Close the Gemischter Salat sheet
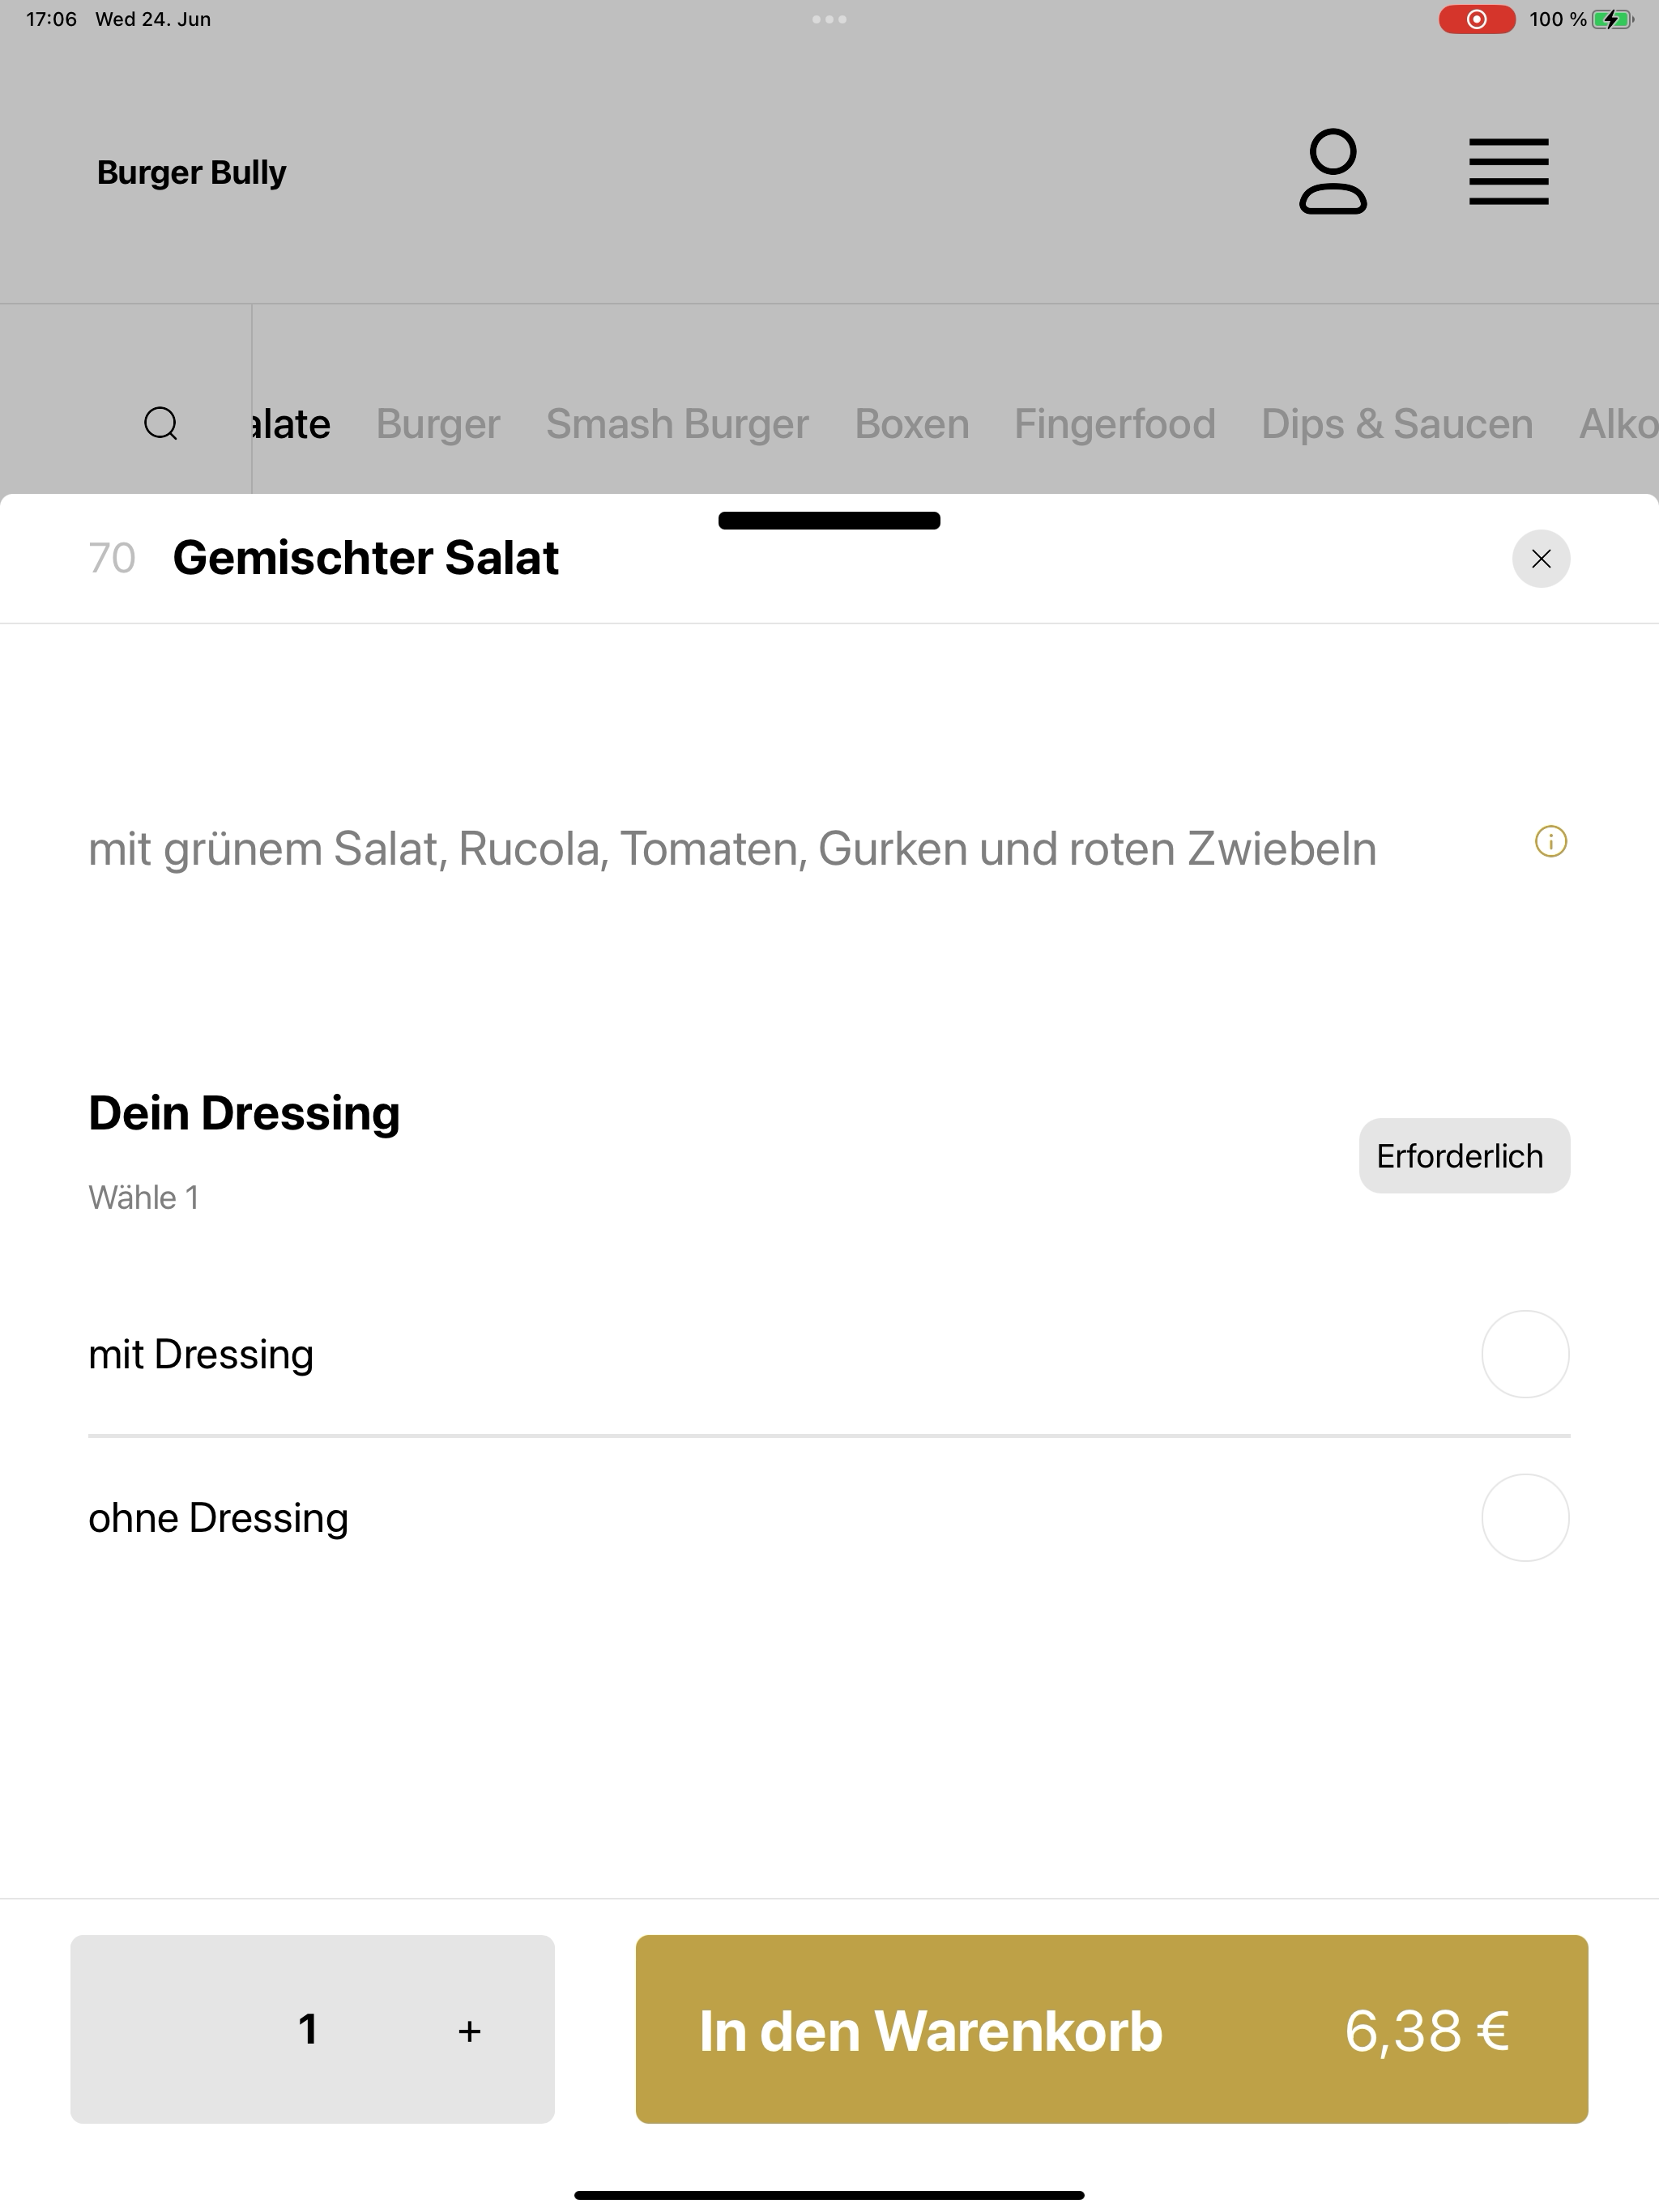The width and height of the screenshot is (1659, 2212). tap(1541, 559)
